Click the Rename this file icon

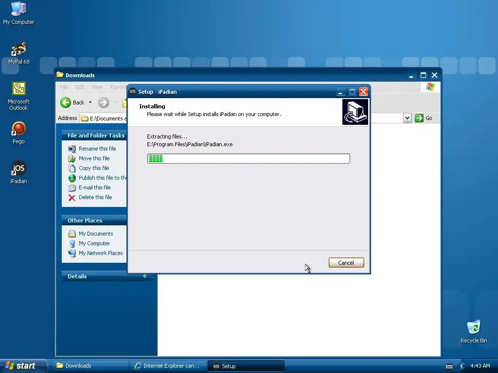coord(72,149)
